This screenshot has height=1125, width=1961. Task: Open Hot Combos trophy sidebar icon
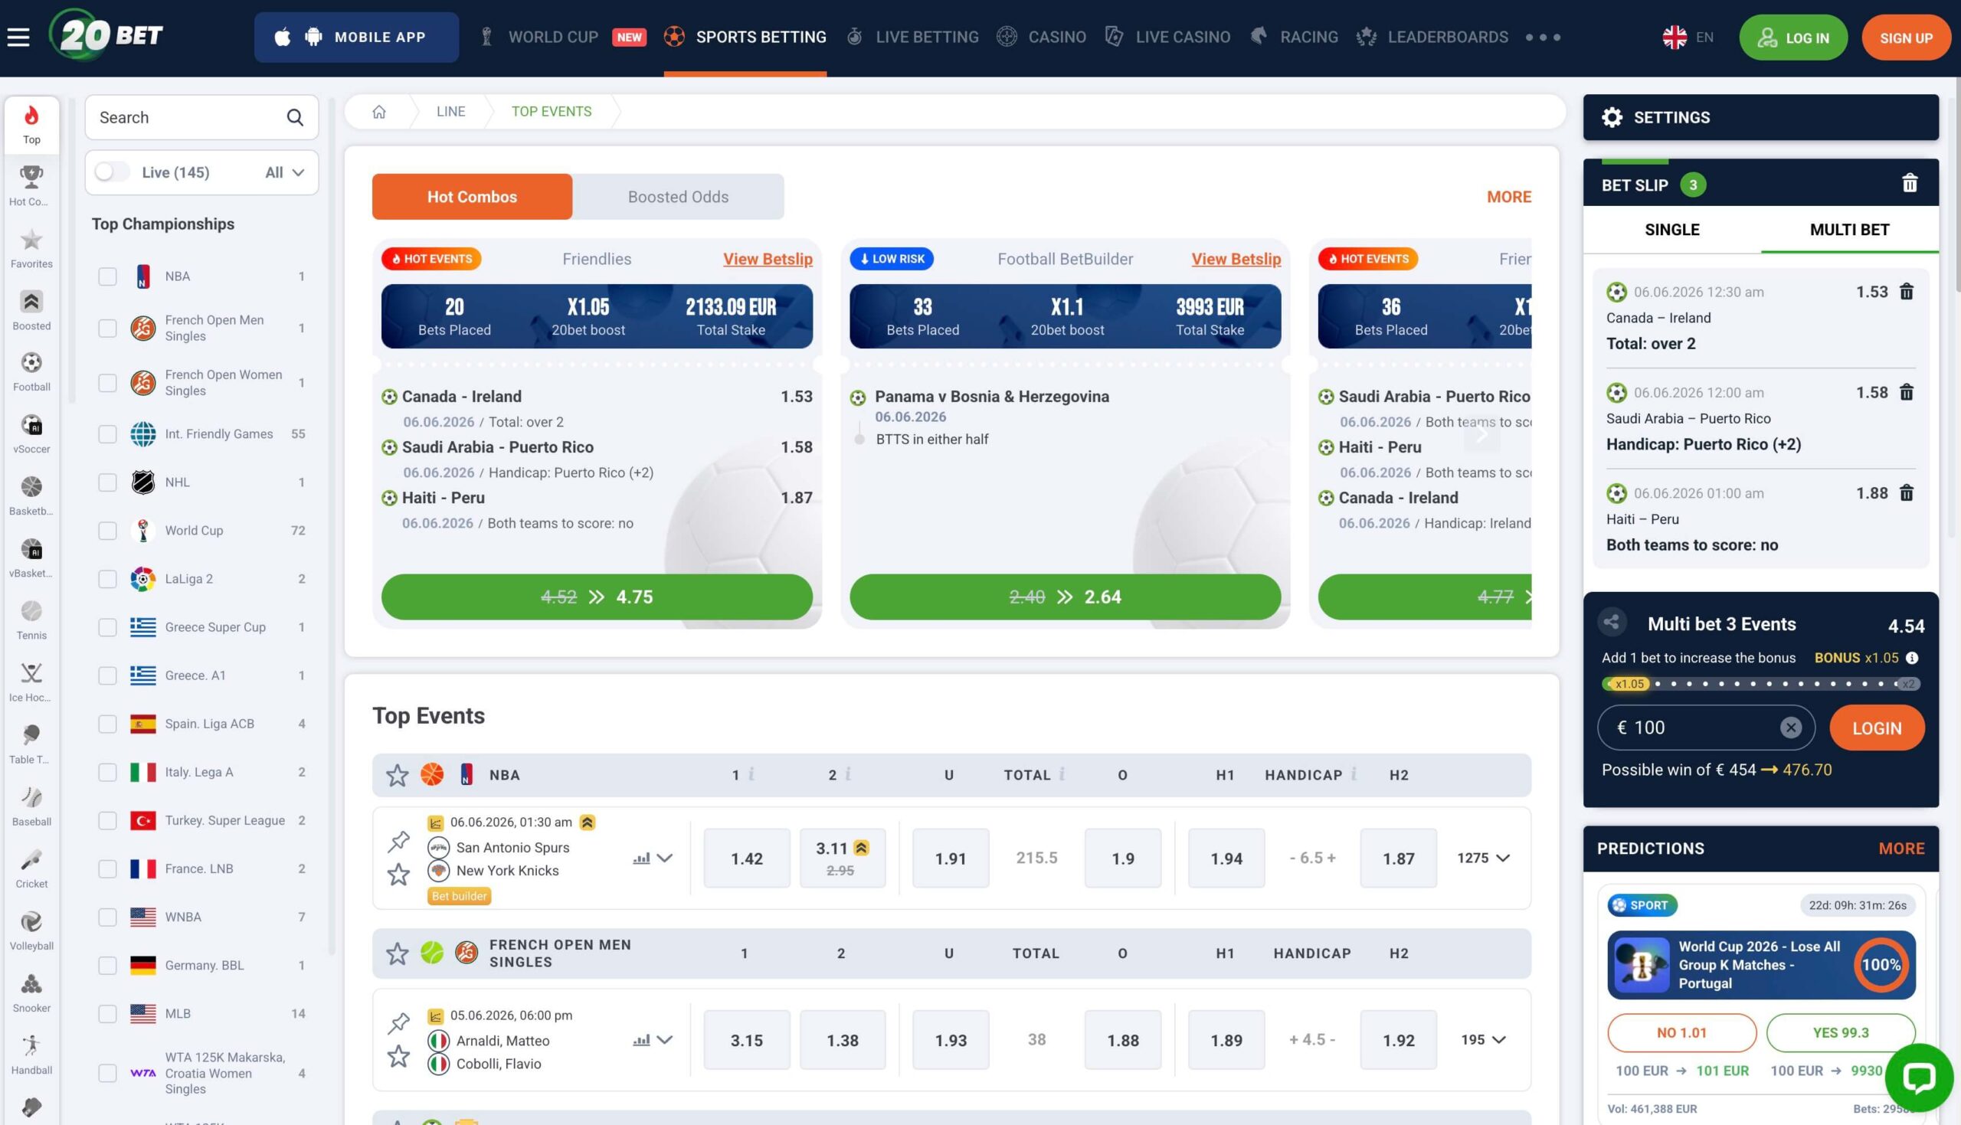(x=31, y=185)
